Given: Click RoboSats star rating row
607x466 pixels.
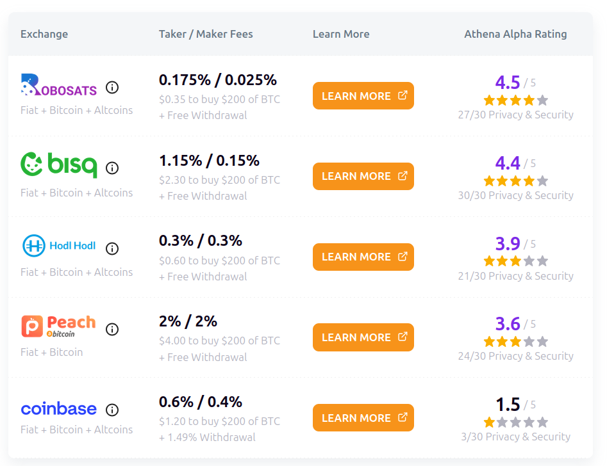Looking at the screenshot, I should 515,100.
